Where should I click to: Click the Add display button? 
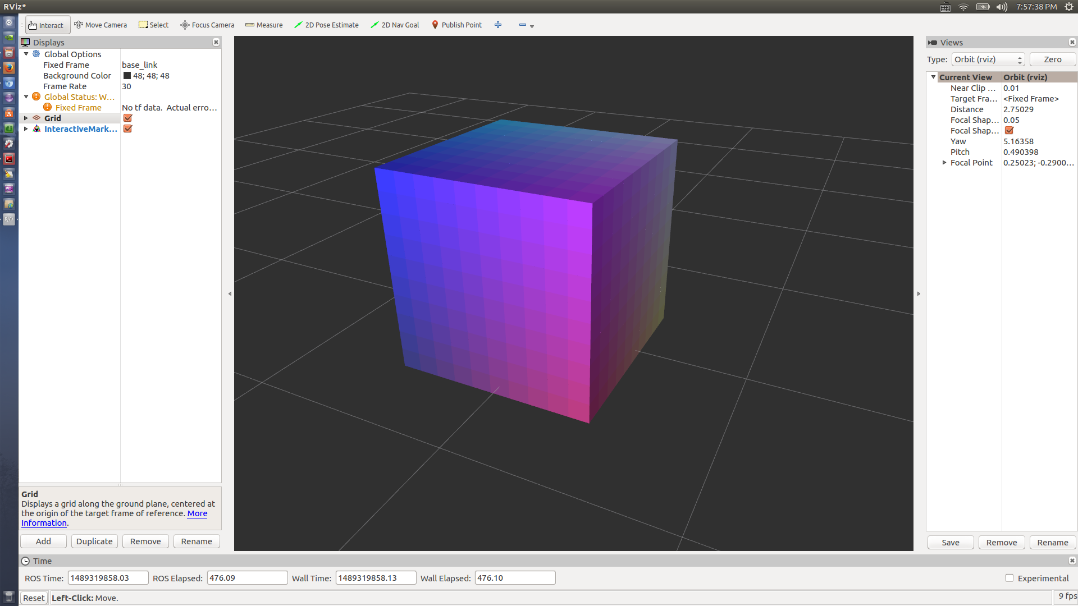(43, 541)
